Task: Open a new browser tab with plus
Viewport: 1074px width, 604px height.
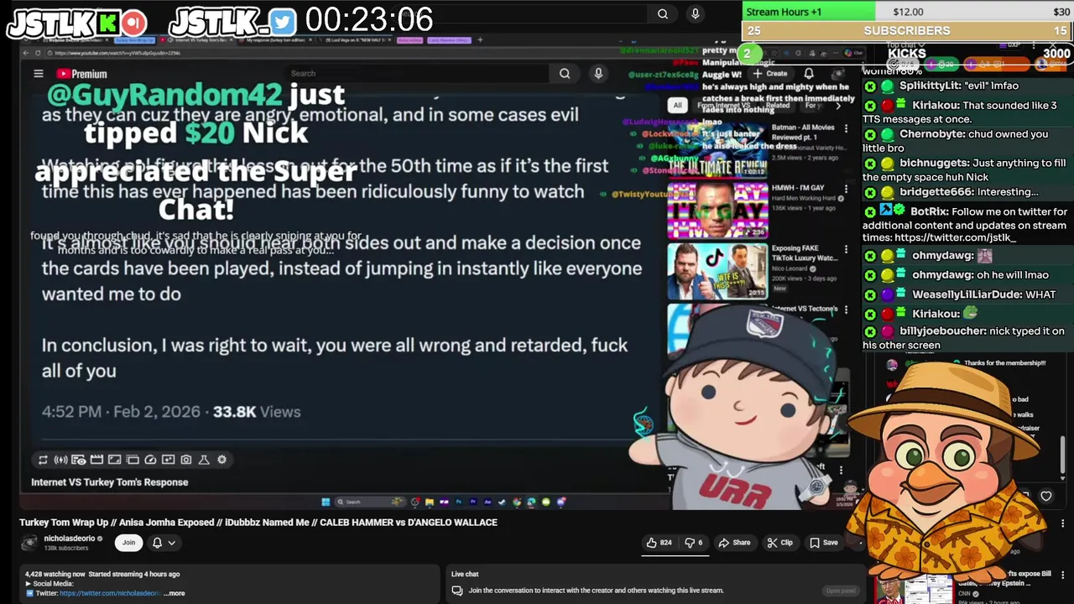Action: (480, 39)
